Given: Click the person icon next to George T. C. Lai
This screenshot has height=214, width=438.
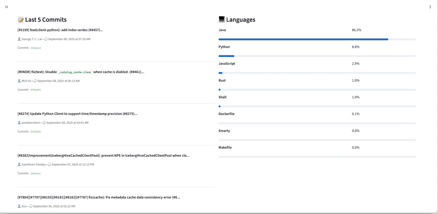Looking at the screenshot, I should point(19,39).
